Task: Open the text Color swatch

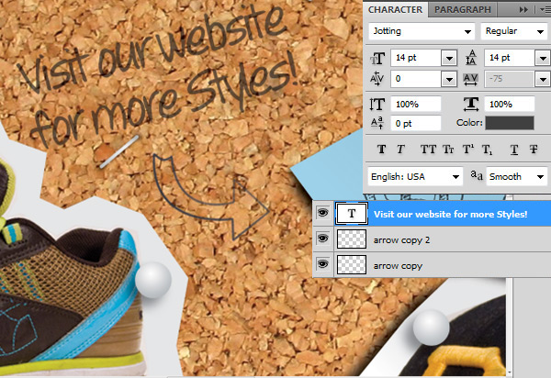Action: click(x=510, y=123)
